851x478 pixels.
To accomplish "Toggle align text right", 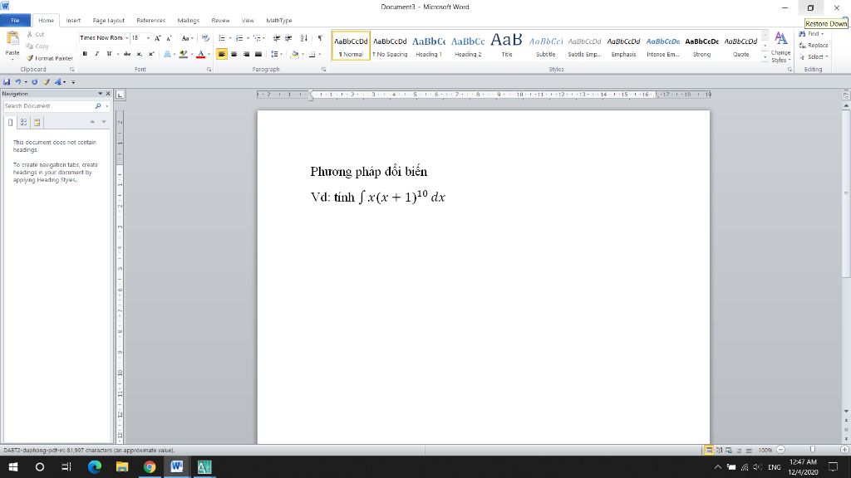I will pos(246,54).
